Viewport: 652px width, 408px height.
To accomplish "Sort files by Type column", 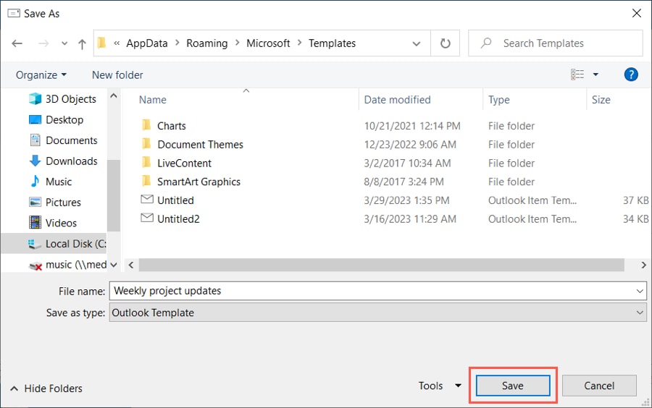I will tap(498, 100).
